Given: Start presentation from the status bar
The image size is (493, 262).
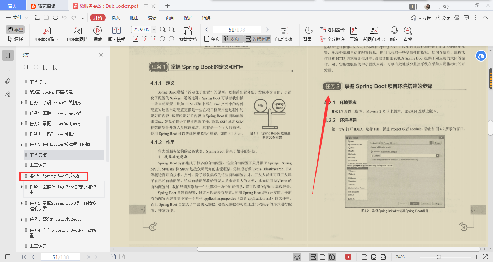Looking at the screenshot, I should (348, 257).
